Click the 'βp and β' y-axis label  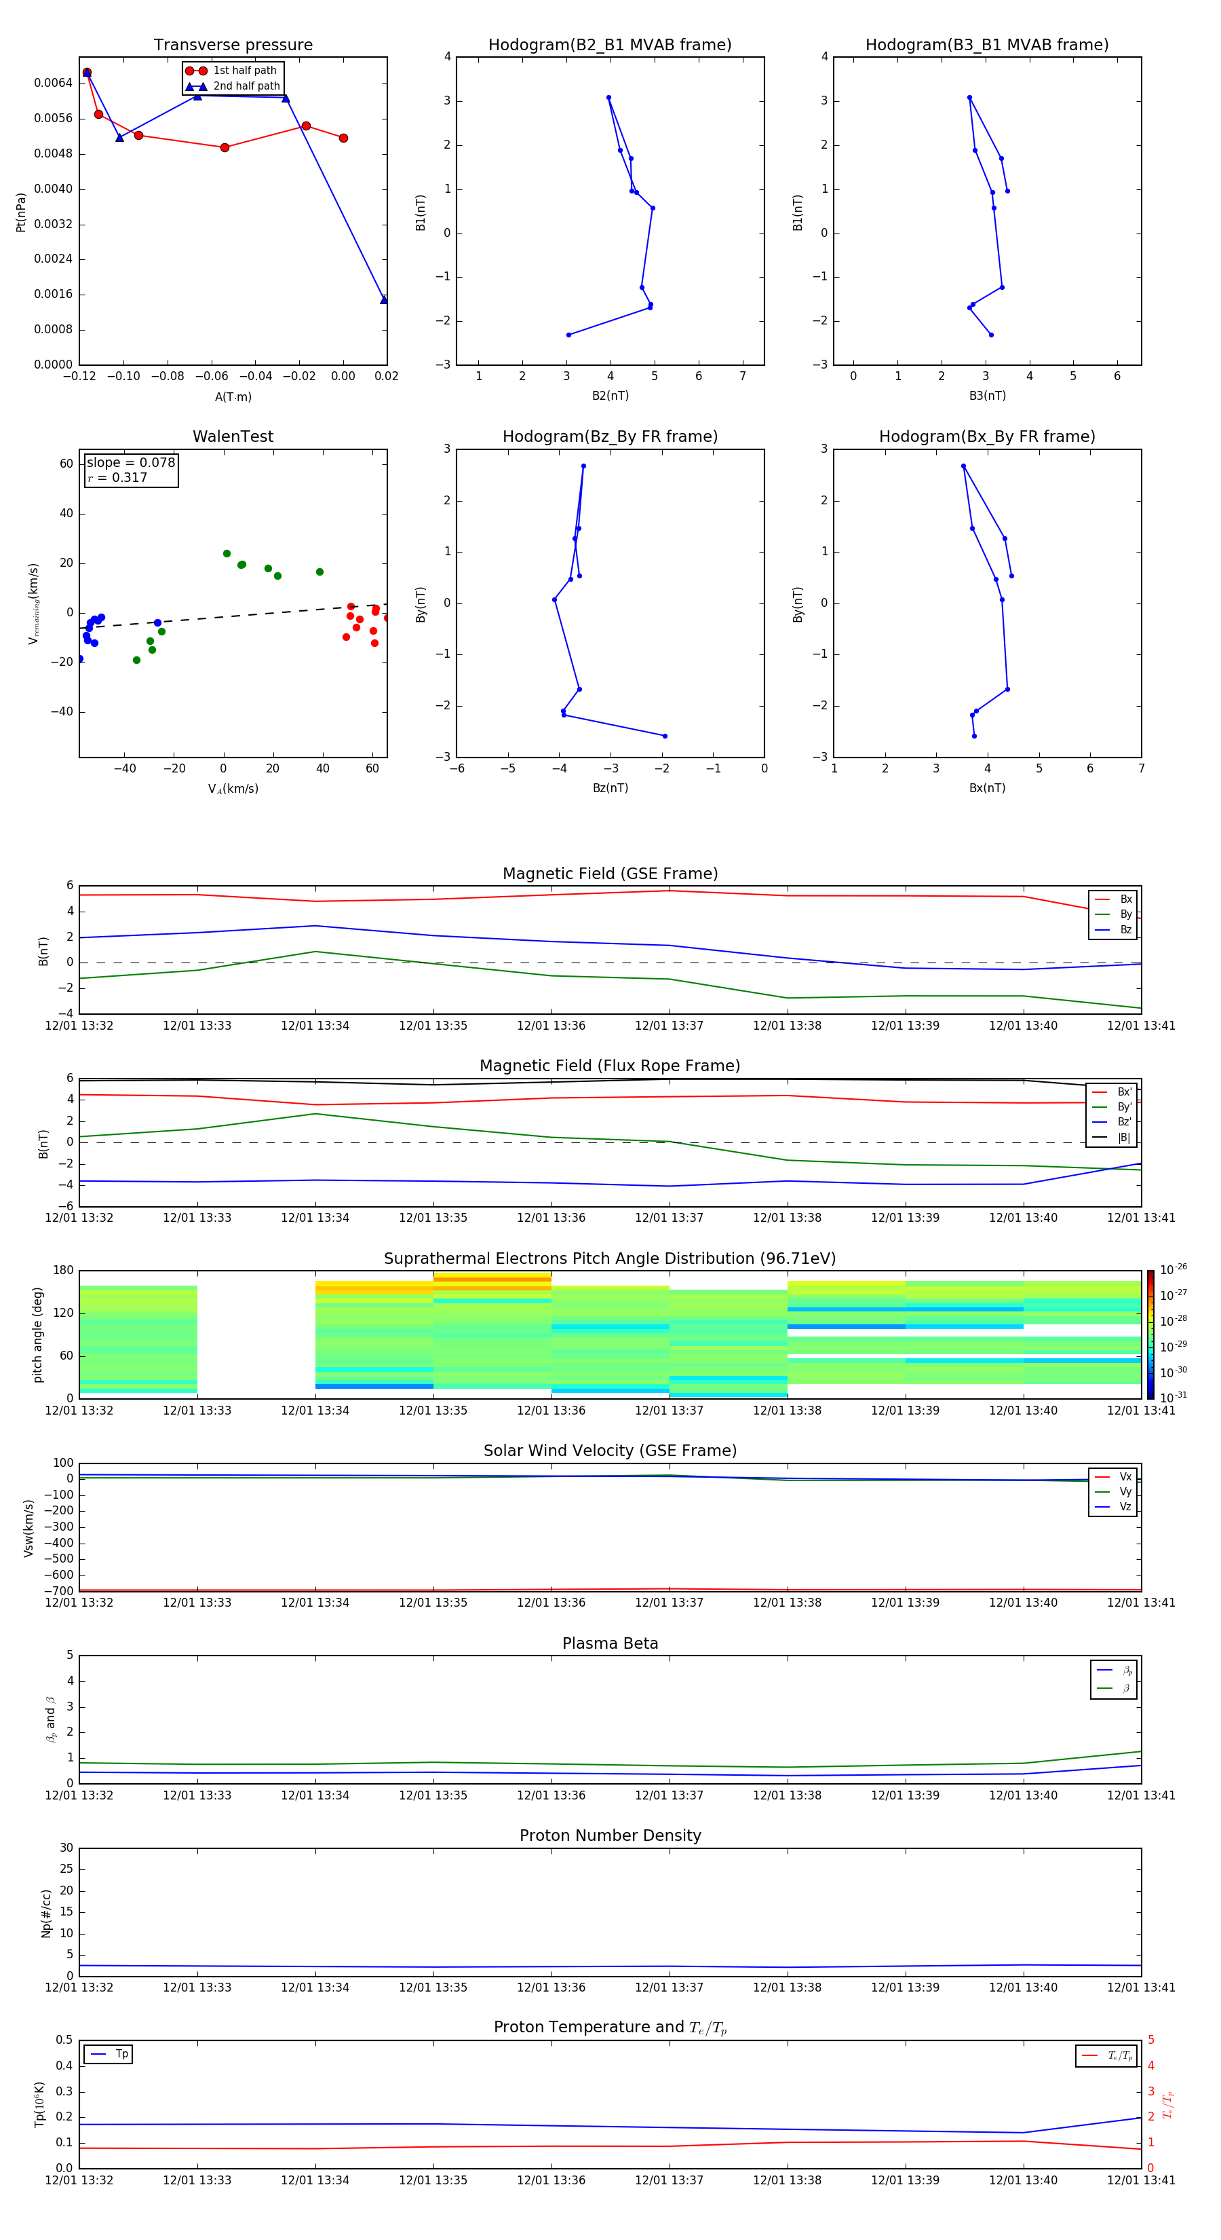(x=50, y=1719)
